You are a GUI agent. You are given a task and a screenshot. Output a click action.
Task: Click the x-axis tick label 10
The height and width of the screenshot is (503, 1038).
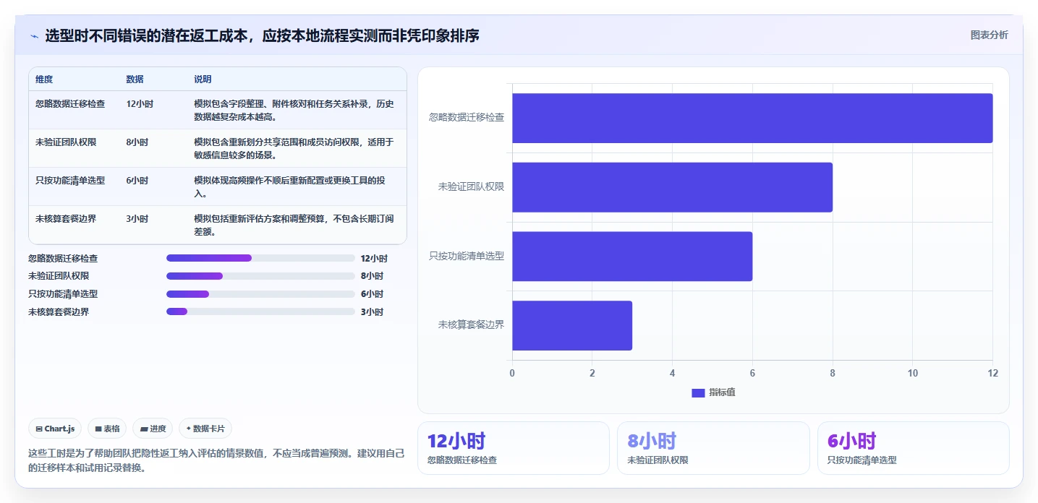[913, 373]
